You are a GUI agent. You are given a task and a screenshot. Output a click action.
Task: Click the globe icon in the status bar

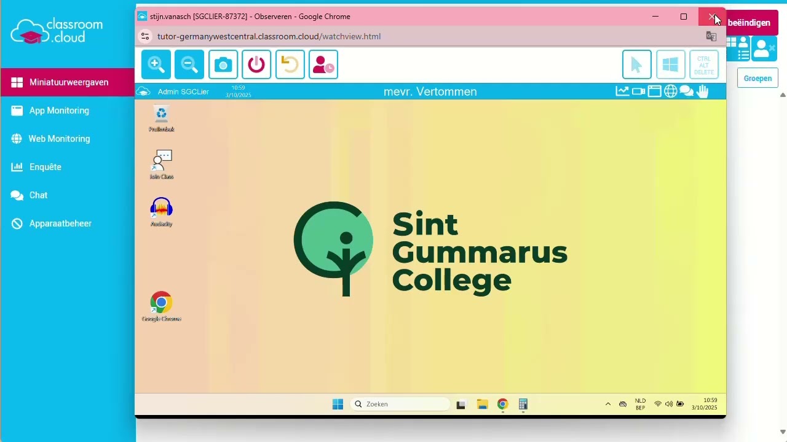tap(670, 91)
